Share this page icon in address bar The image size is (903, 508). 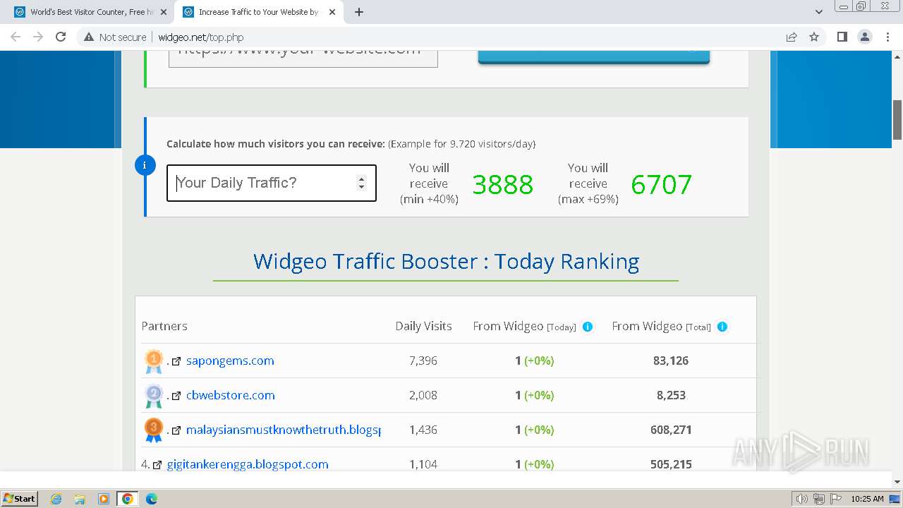pos(792,37)
